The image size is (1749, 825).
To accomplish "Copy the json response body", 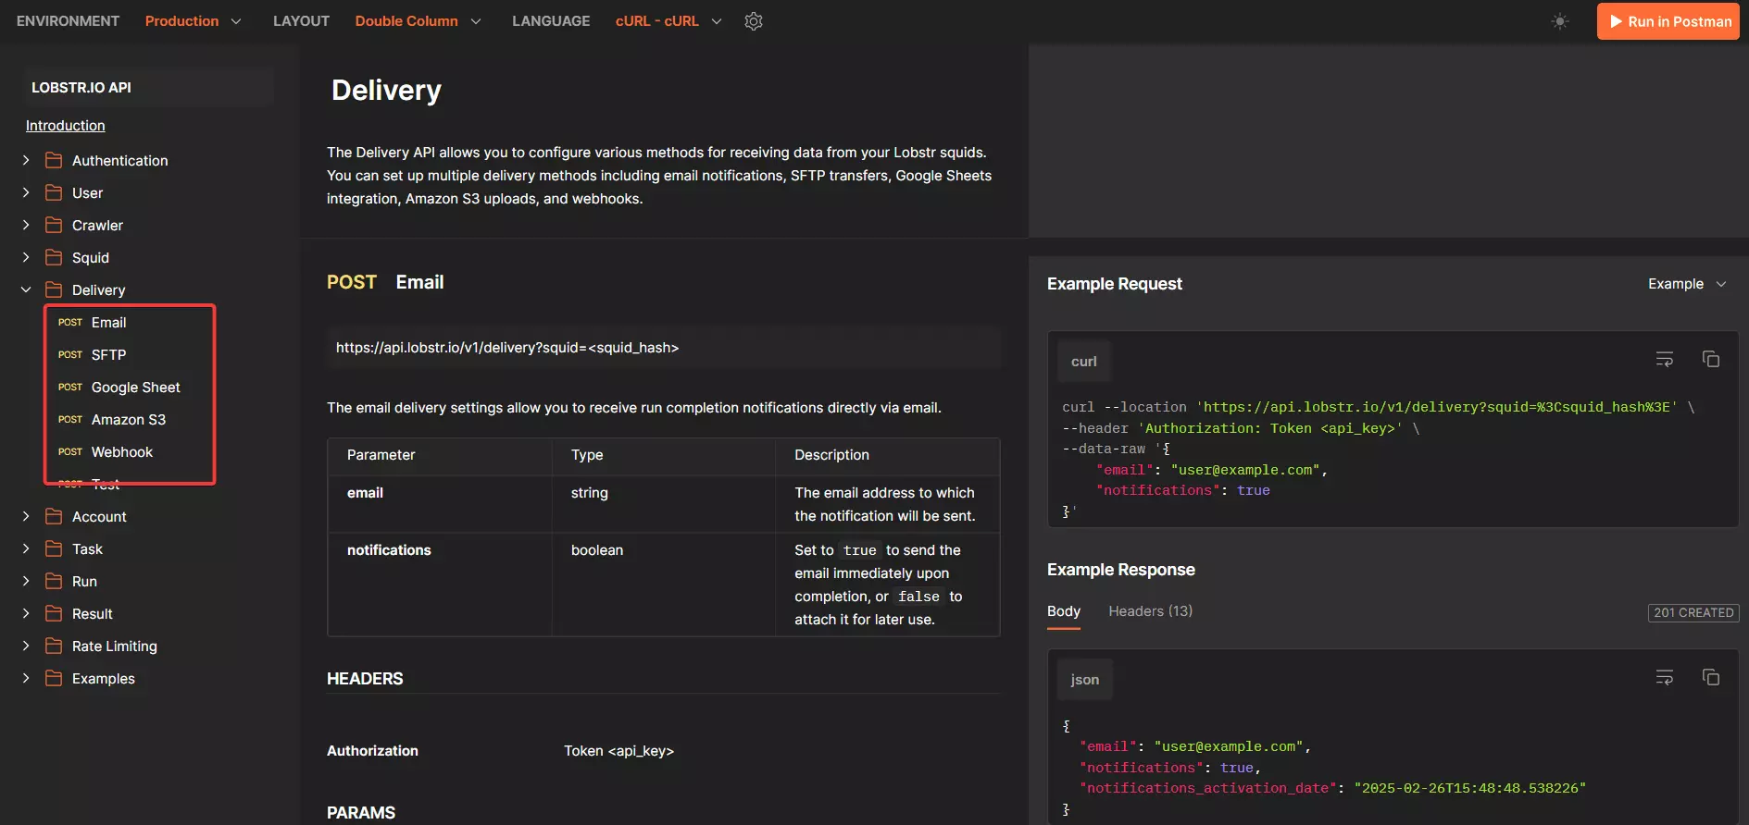I will (x=1710, y=678).
